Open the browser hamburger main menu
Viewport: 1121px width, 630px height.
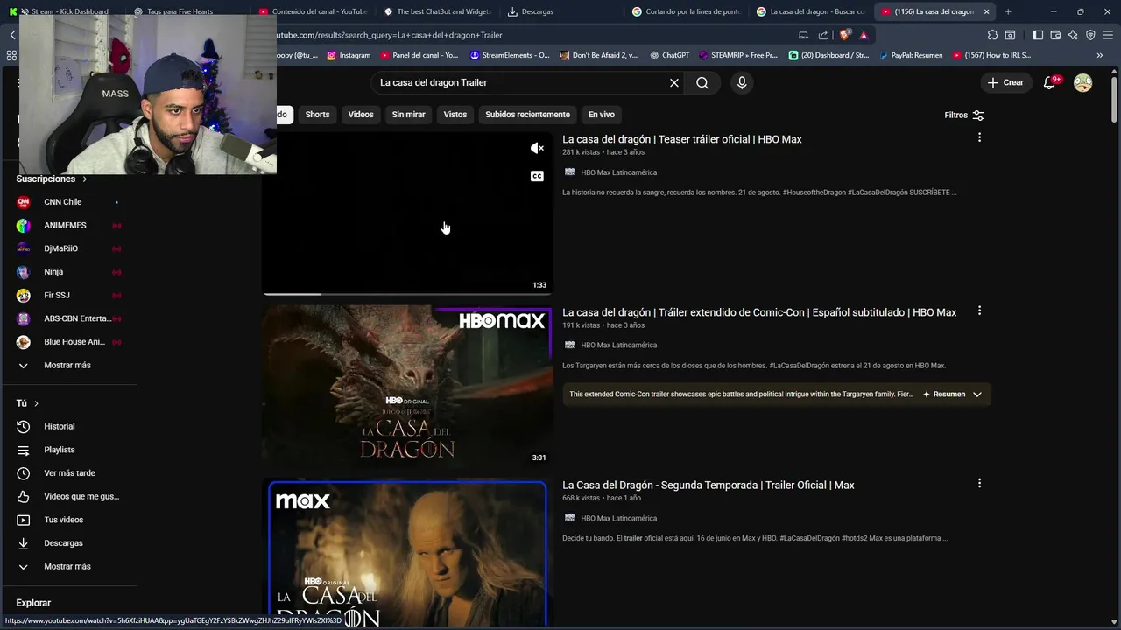click(1108, 35)
